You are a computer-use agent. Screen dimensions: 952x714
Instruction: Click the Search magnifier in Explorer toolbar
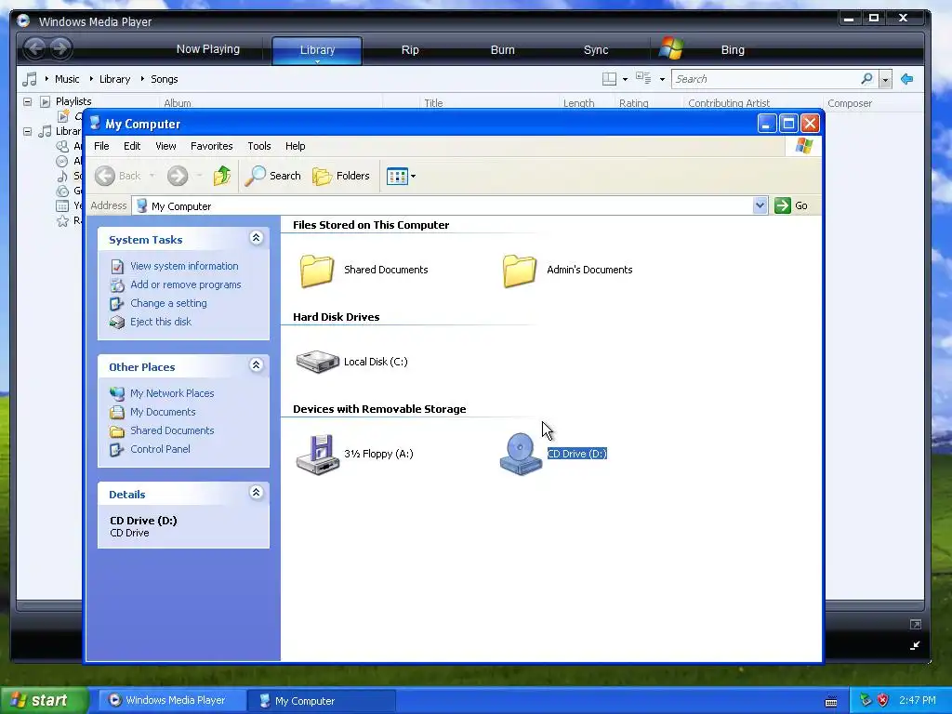tap(255, 176)
